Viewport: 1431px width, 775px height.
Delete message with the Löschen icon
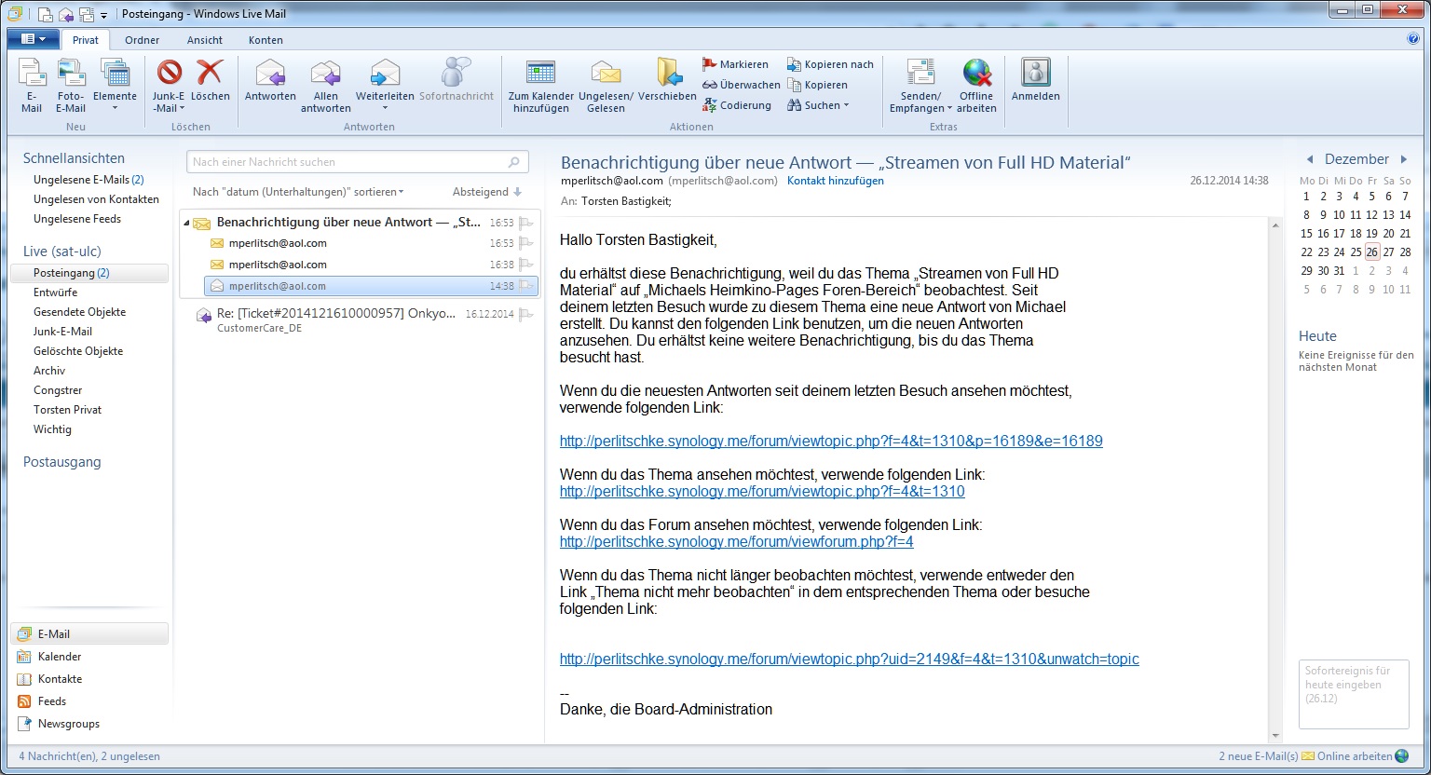(x=210, y=75)
